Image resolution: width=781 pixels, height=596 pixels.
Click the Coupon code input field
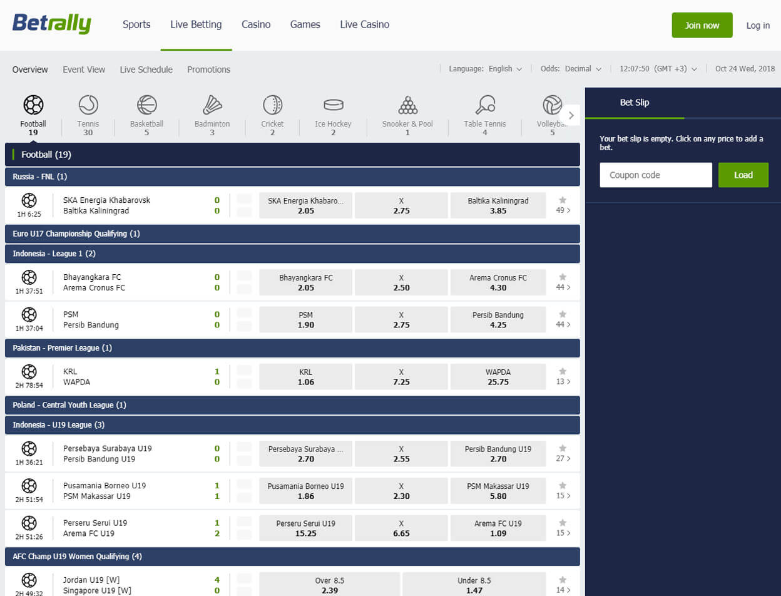point(656,175)
